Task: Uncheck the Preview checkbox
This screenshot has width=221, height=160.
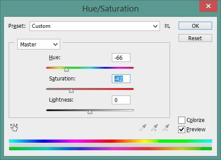Action: click(182, 130)
